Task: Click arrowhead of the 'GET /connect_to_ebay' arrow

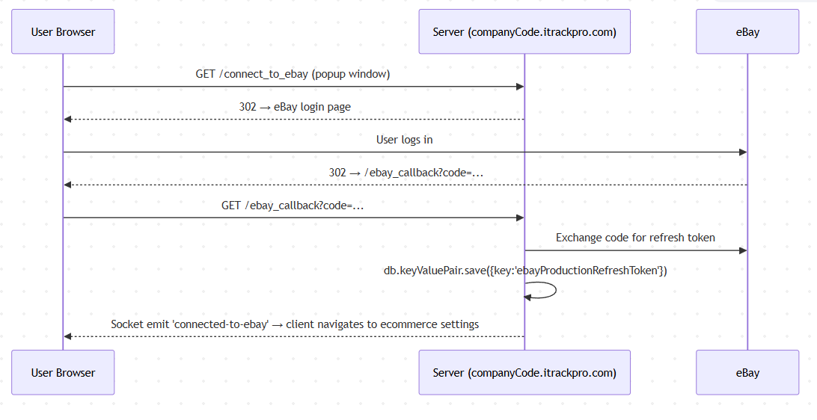Action: [519, 87]
